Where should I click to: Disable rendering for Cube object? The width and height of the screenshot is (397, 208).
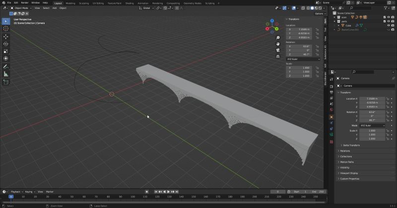pyautogui.click(x=393, y=25)
